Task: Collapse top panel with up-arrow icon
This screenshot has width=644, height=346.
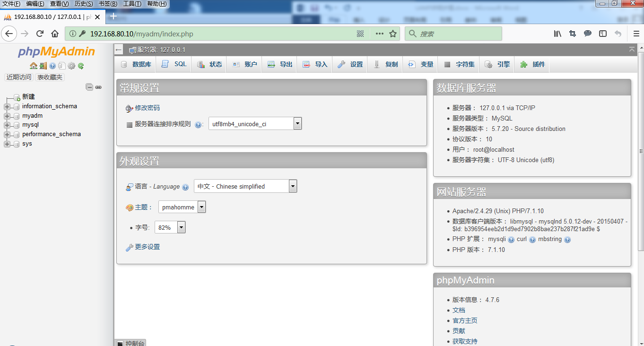Action: pyautogui.click(x=632, y=49)
